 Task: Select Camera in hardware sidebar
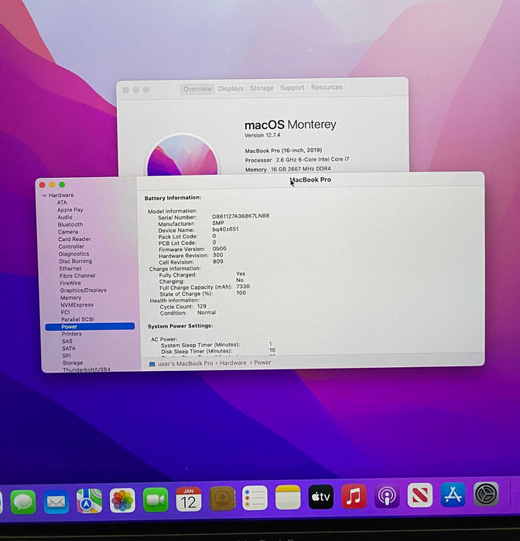[x=68, y=232]
